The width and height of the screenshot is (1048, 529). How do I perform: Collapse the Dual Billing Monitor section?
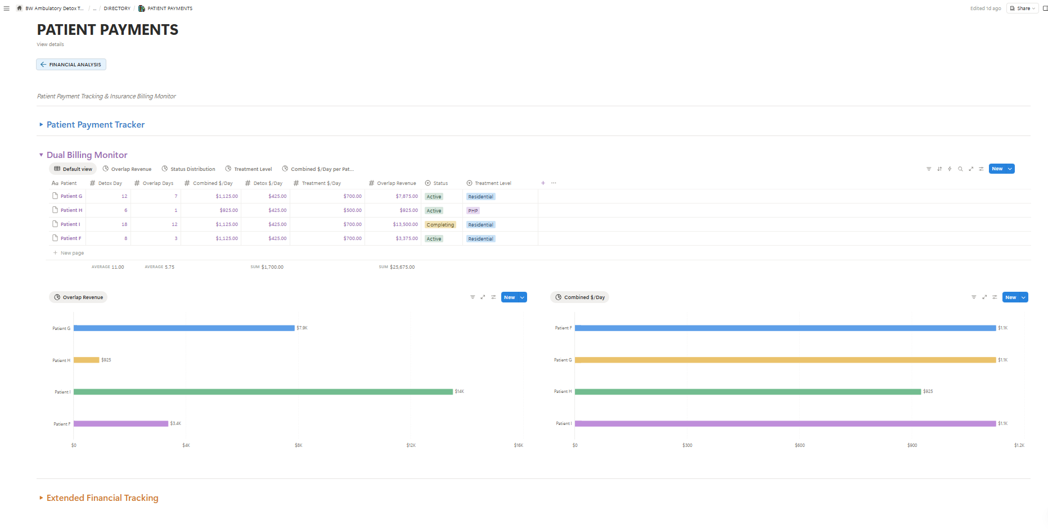(x=41, y=155)
